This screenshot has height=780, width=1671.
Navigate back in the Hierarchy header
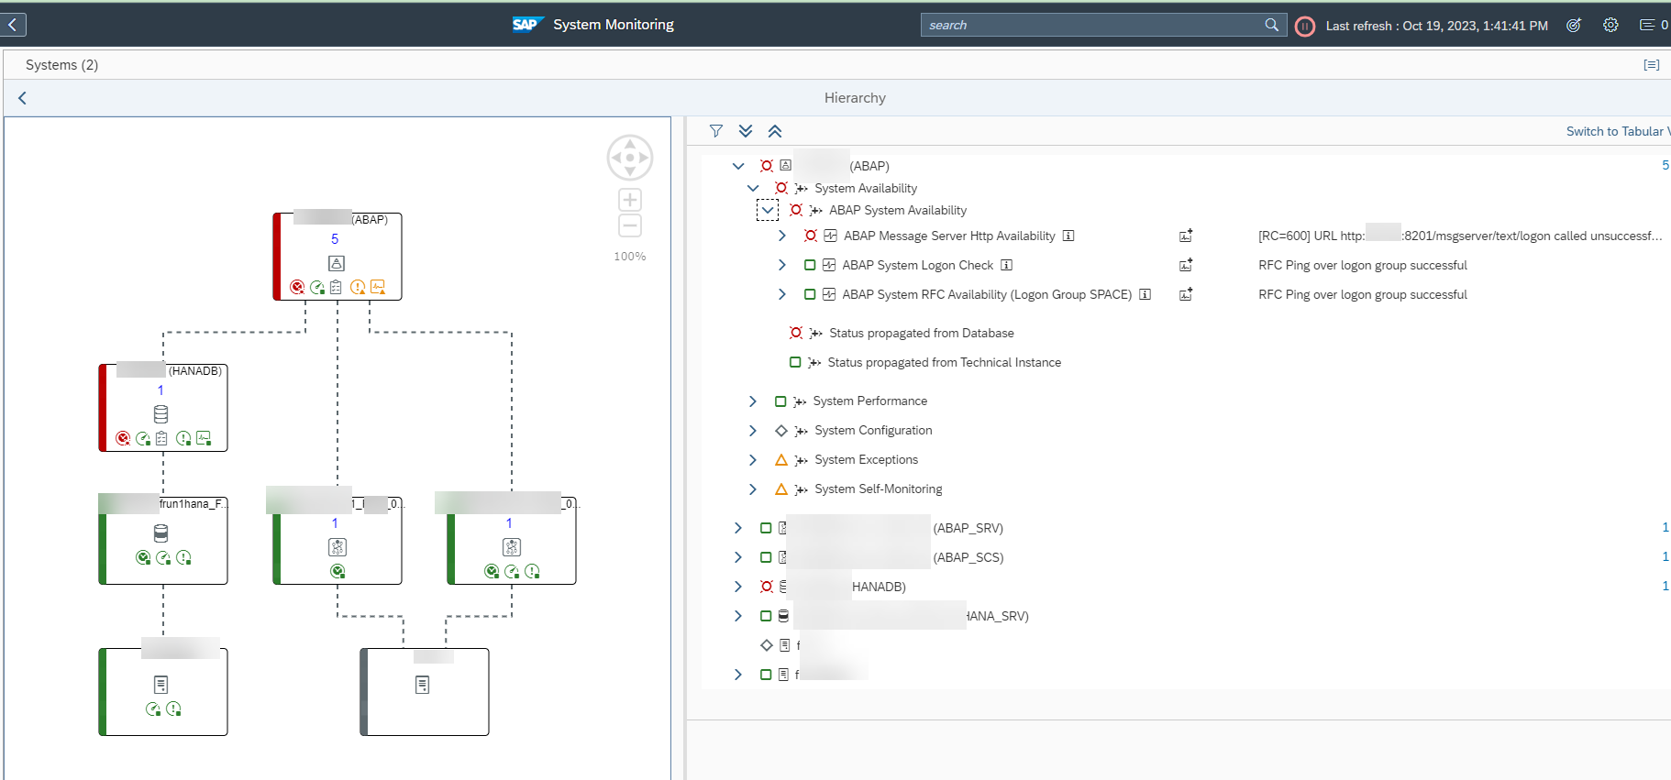22,98
